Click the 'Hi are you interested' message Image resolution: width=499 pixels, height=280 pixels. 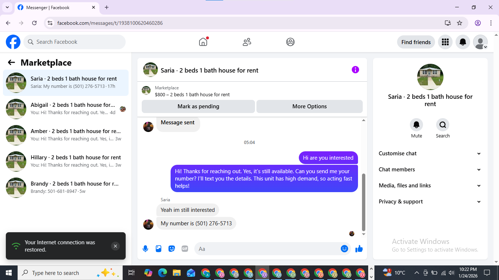328,158
